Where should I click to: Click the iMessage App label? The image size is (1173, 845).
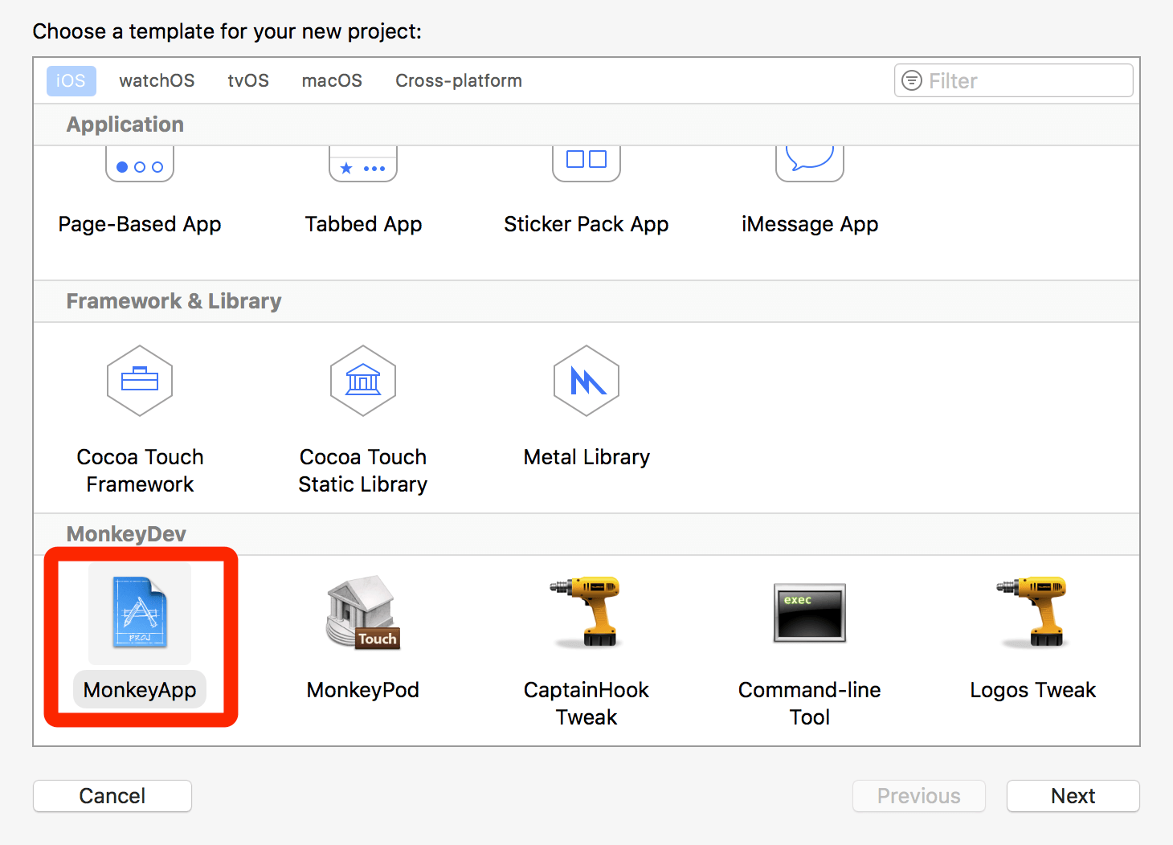(x=810, y=224)
